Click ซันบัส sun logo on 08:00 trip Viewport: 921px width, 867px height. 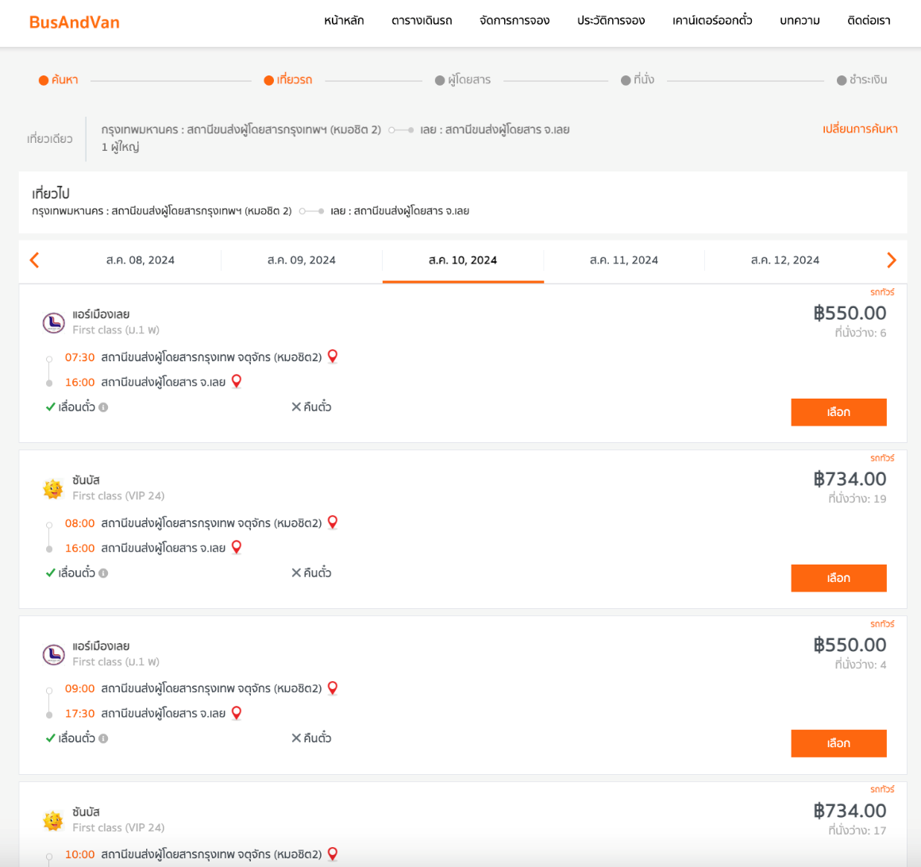coord(53,488)
